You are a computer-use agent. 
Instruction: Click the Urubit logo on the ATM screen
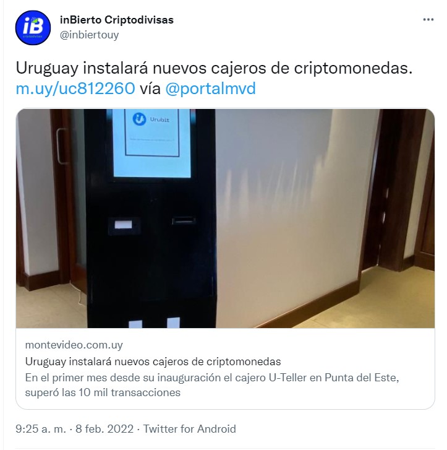tap(151, 119)
